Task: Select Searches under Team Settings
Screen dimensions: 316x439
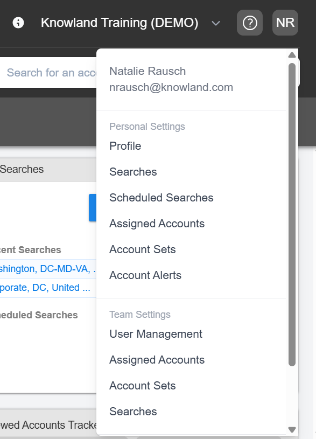Action: (x=133, y=412)
